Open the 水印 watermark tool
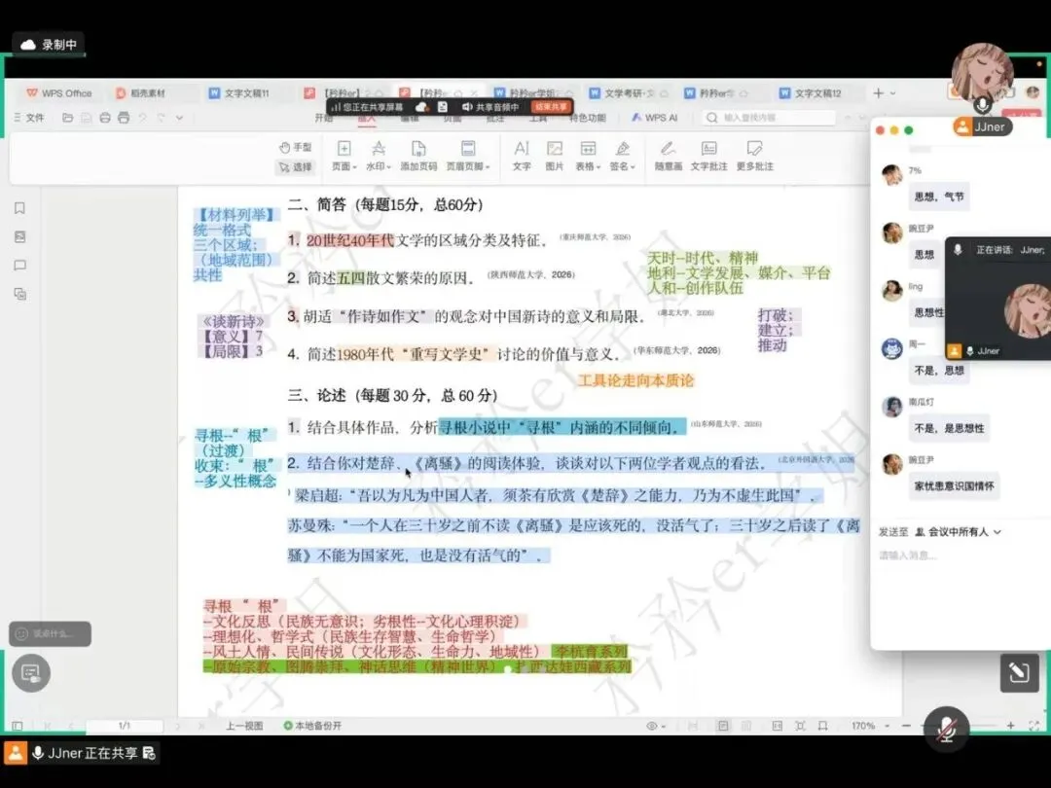The image size is (1051, 788). tap(379, 156)
